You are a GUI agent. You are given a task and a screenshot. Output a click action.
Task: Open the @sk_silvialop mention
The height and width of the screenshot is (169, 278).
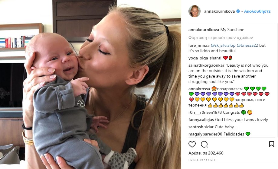(x=223, y=45)
